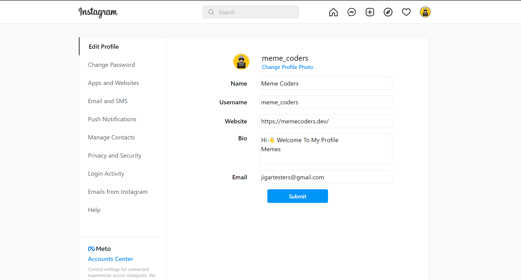
Task: Click the Name field label
Action: 239,83
